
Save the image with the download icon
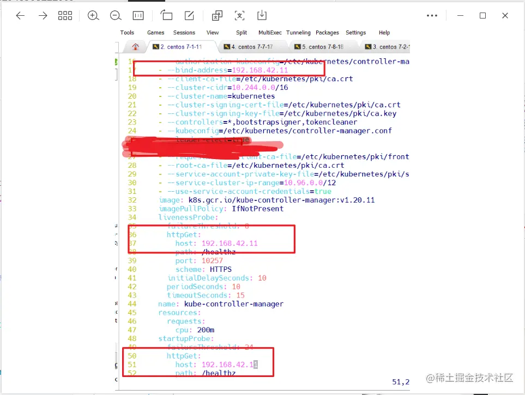(x=262, y=15)
